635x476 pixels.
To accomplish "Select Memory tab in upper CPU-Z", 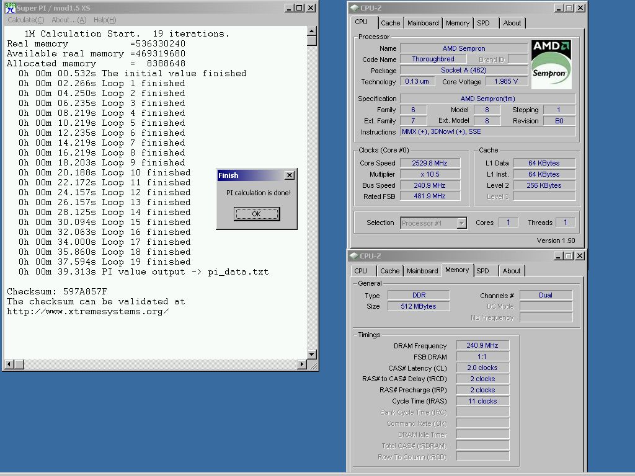I will pos(458,23).
